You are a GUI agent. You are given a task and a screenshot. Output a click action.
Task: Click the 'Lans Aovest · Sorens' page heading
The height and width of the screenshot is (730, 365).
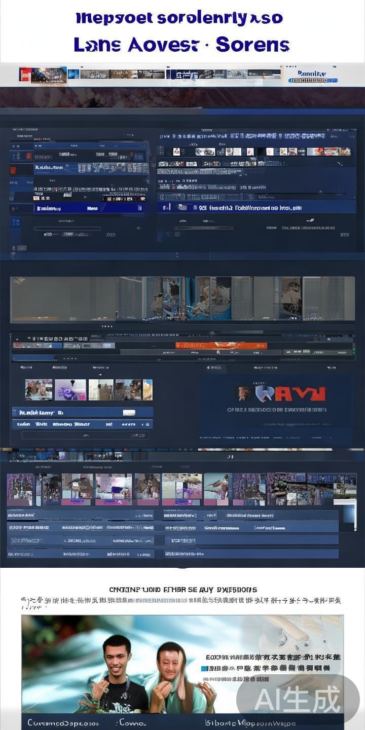(181, 45)
